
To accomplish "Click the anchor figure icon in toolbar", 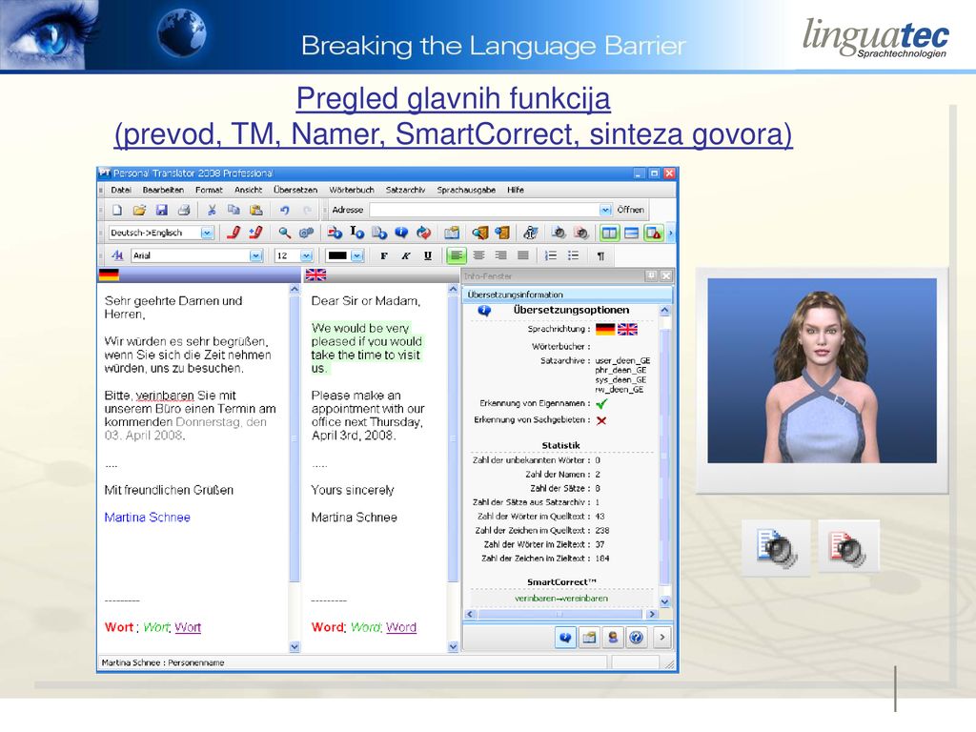I will [530, 233].
